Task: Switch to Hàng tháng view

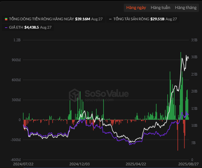Action: 186,8
